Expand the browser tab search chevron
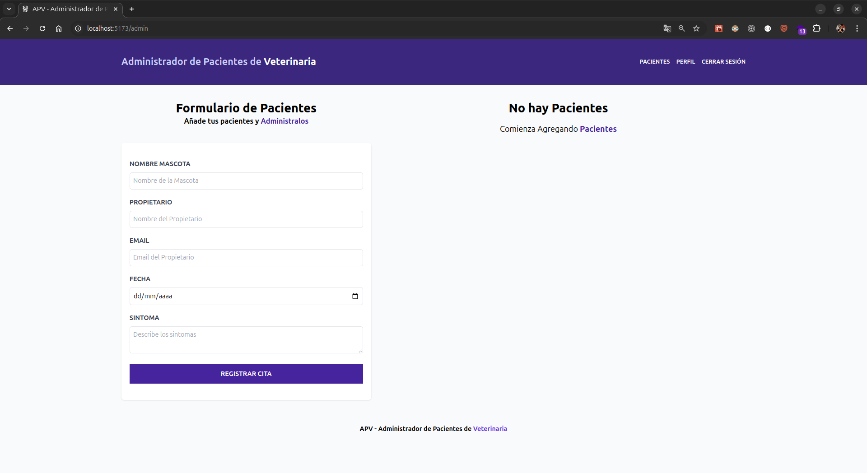The image size is (867, 473). point(9,9)
